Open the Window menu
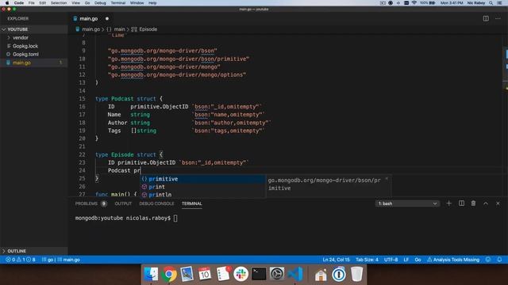Viewport: 508px width, 285px height. [137, 3]
